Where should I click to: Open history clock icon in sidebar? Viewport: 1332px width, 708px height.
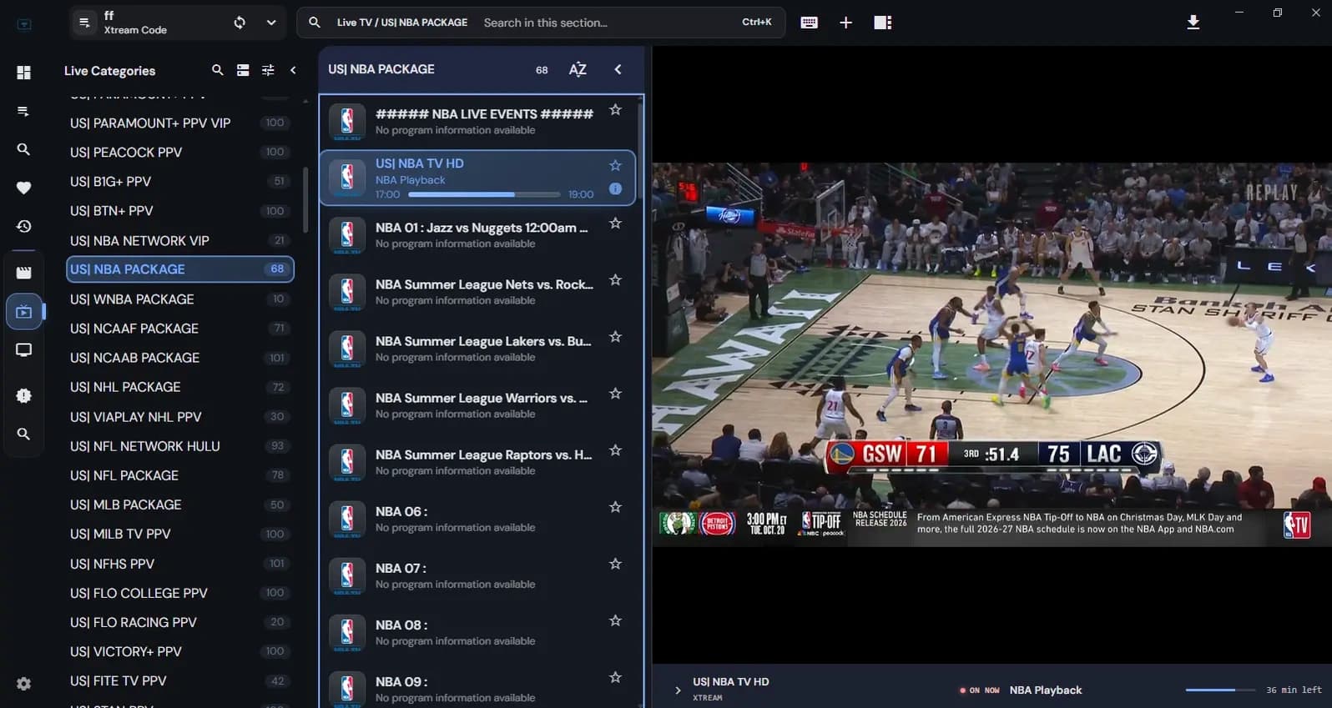tap(23, 226)
